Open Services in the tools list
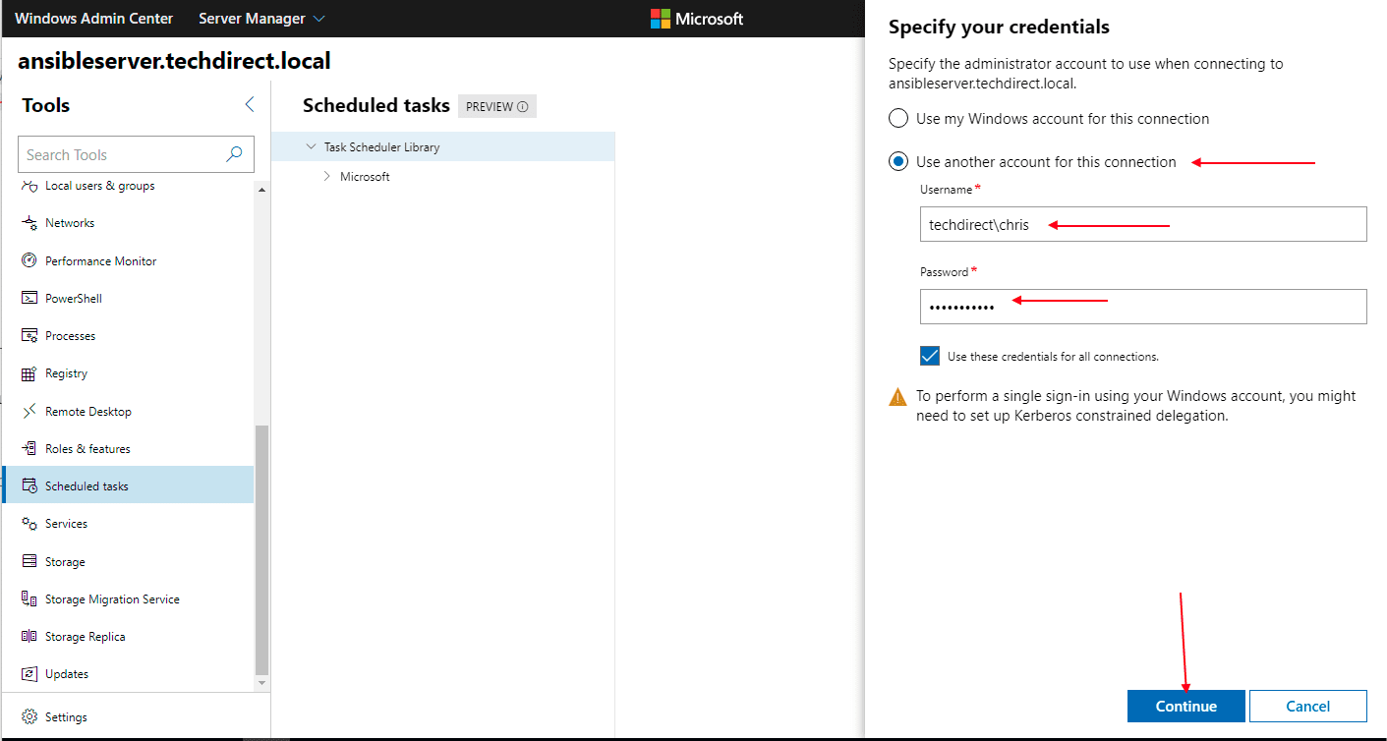 tap(66, 524)
